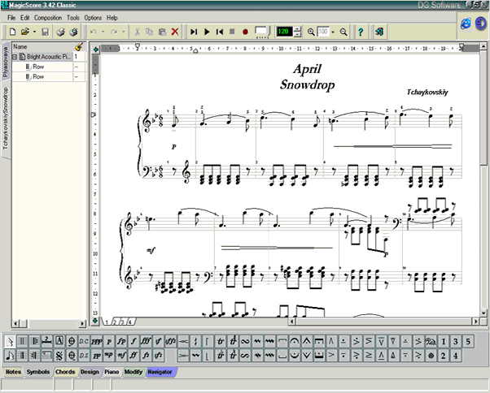Open the Composition menu
Image resolution: width=490 pixels, height=393 pixels.
point(48,18)
